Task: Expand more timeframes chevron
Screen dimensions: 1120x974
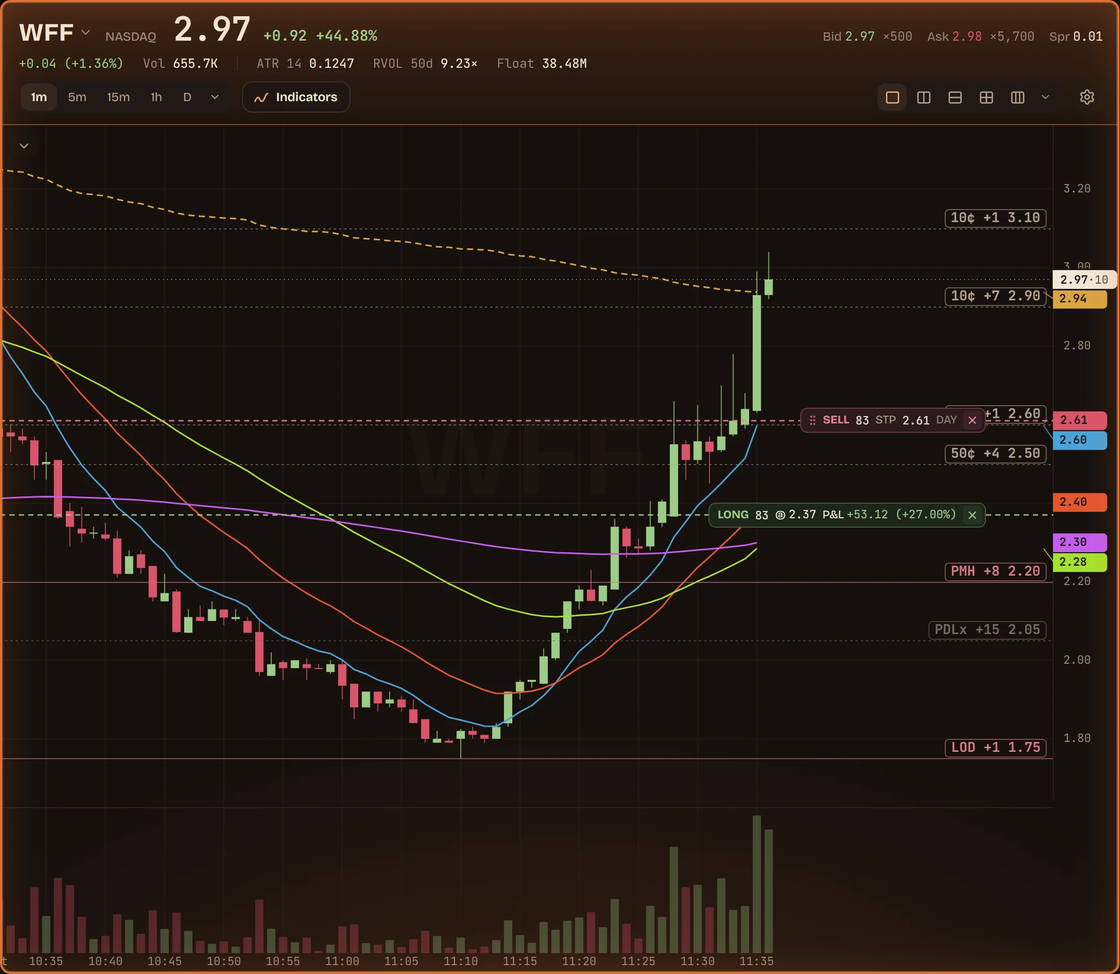Action: tap(215, 98)
